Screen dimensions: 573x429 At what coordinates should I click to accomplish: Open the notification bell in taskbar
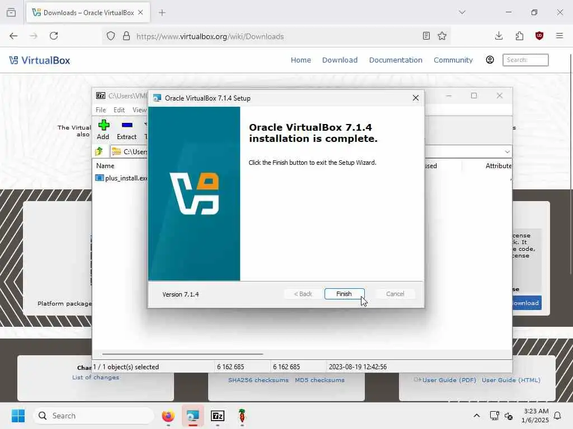558,416
